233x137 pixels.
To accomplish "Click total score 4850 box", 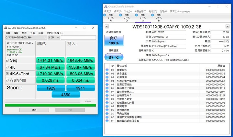I will coord(66,95).
